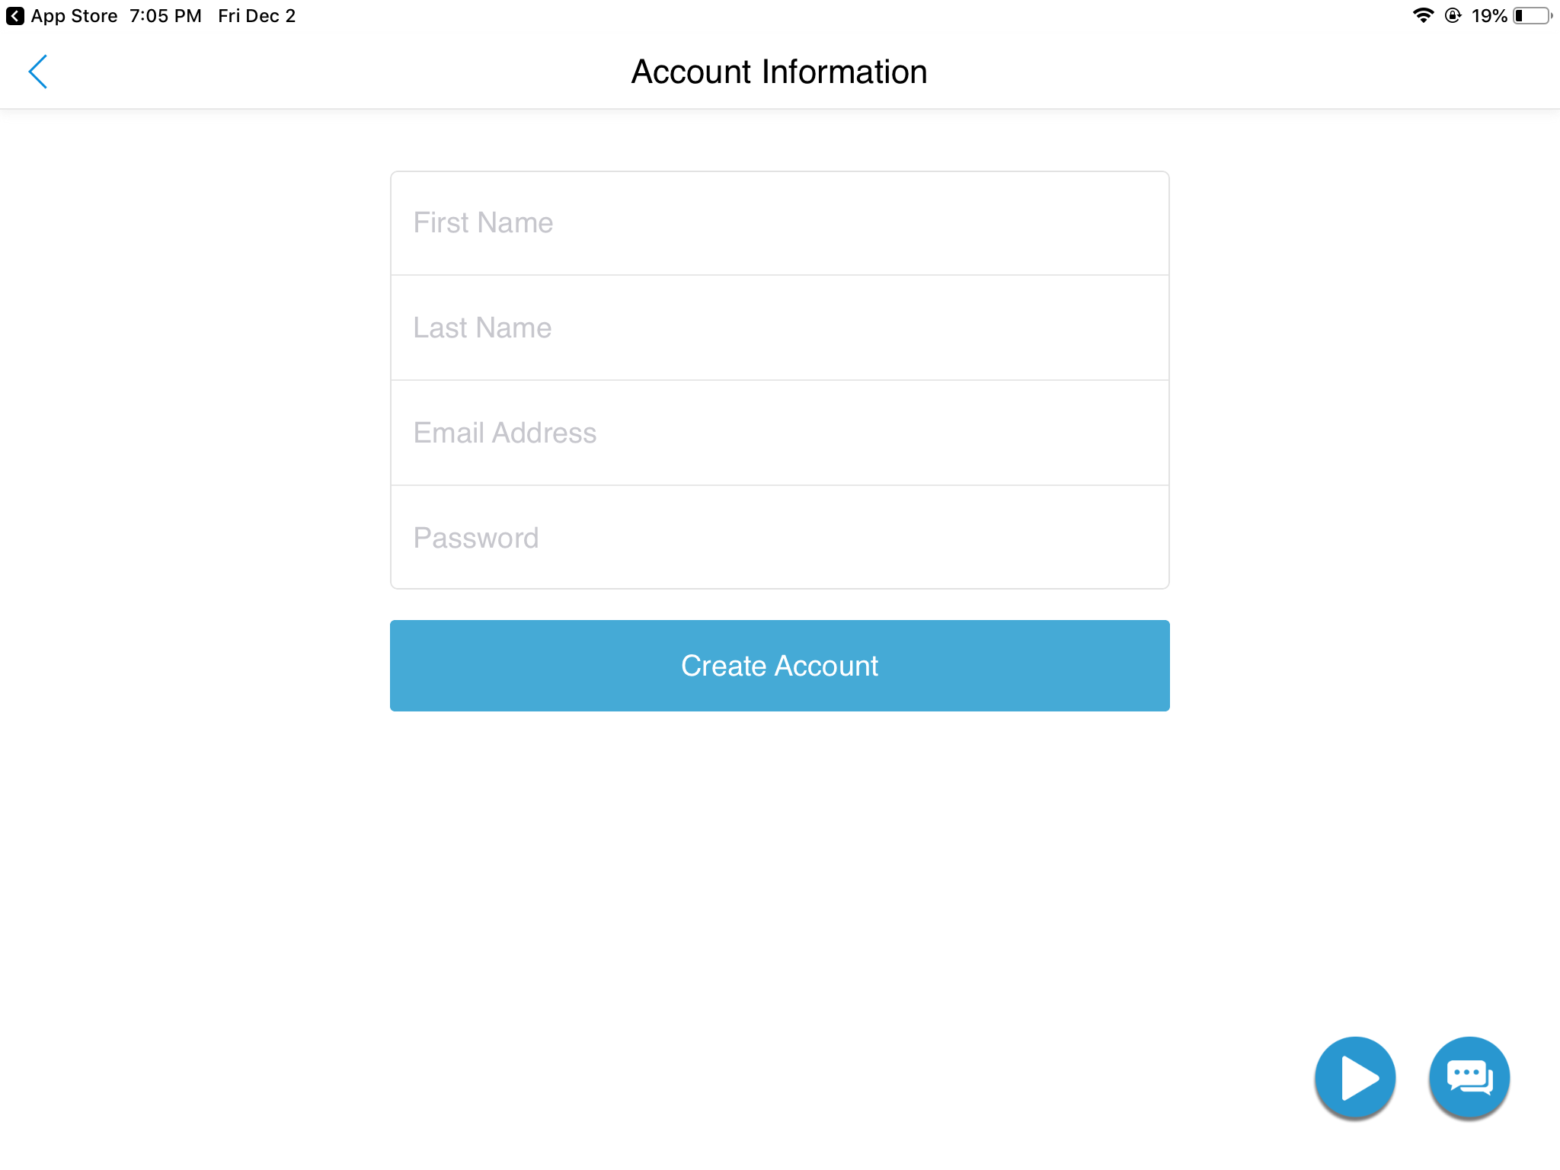
Task: Tap the Account Information page title
Action: point(779,72)
